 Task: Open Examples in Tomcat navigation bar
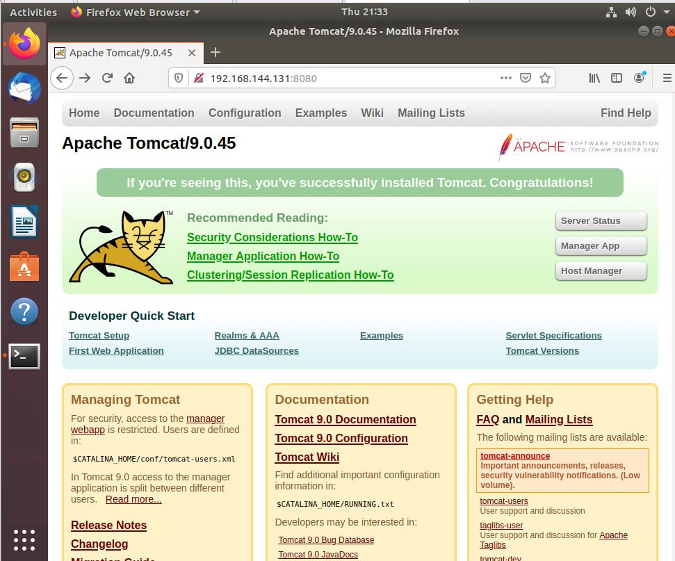click(320, 113)
